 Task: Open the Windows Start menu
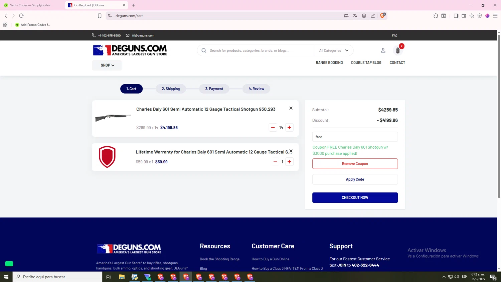[6, 277]
